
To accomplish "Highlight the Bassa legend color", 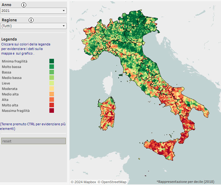I will (52, 72).
